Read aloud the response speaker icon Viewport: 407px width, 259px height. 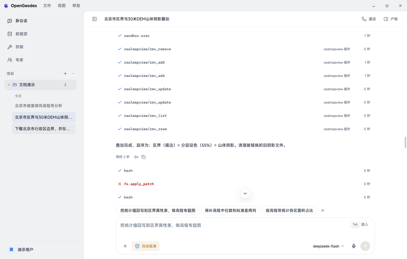[136, 157]
